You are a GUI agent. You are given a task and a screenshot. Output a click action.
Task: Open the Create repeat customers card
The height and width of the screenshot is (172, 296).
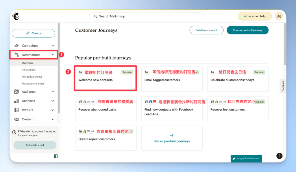point(106,138)
